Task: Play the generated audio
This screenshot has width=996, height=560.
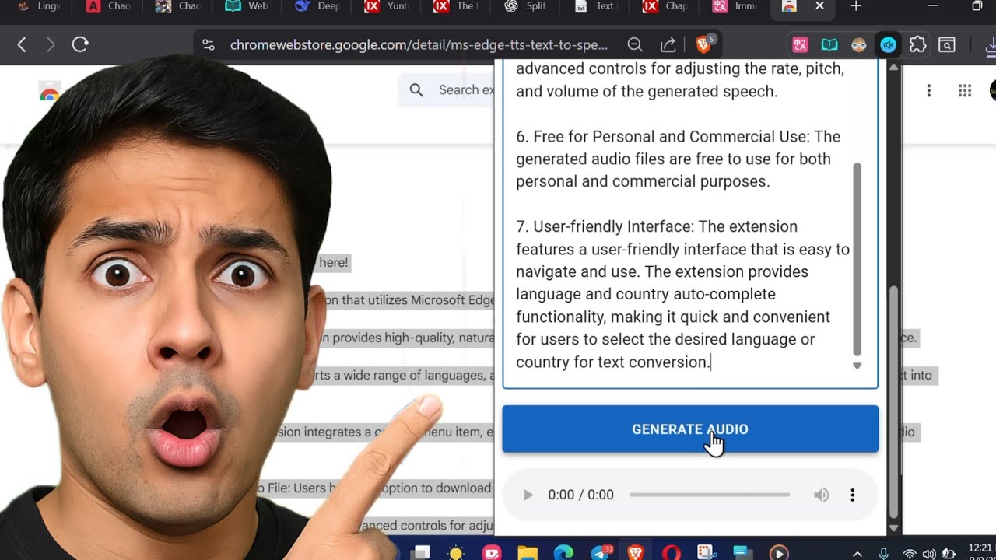Action: (528, 495)
